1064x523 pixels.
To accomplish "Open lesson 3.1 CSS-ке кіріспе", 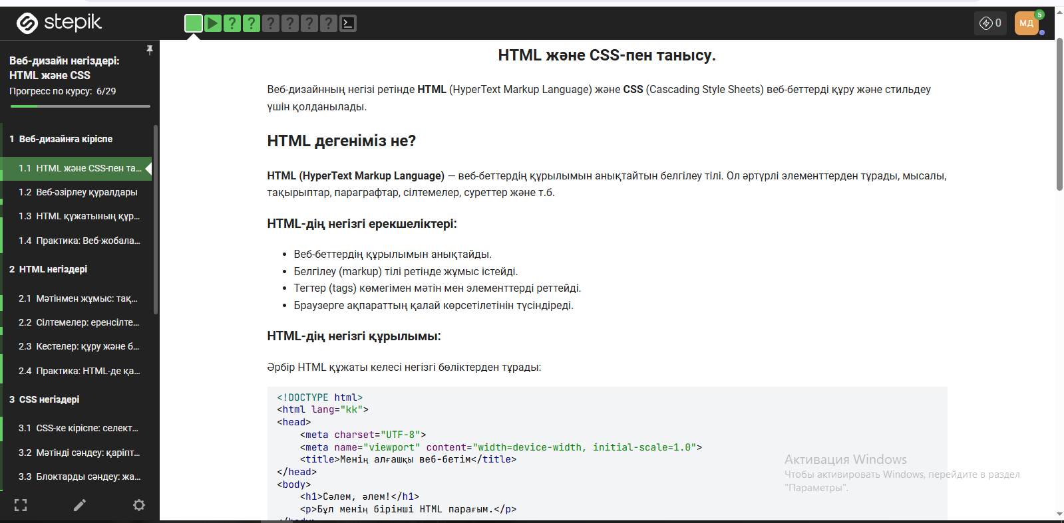I will [77, 428].
